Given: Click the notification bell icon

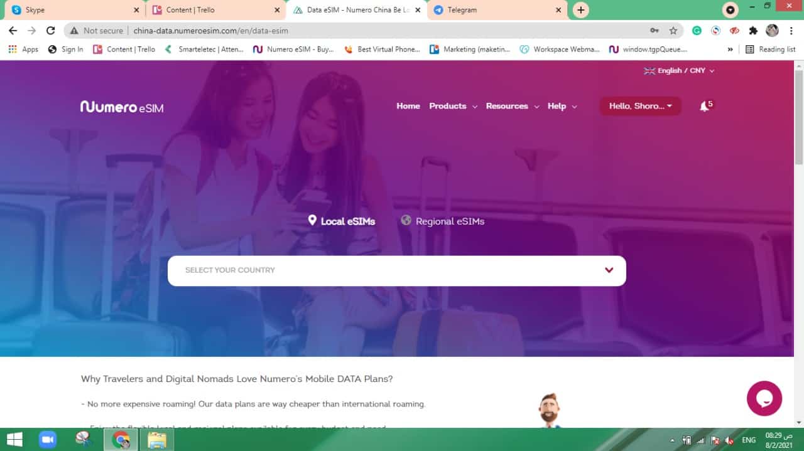Looking at the screenshot, I should click(x=704, y=107).
